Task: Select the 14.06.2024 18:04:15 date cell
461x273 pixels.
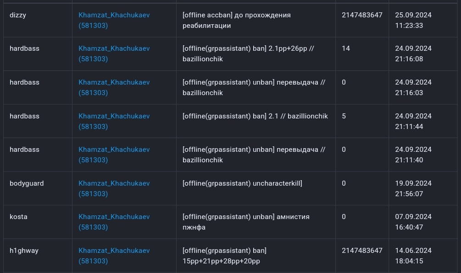Action: tap(413, 256)
